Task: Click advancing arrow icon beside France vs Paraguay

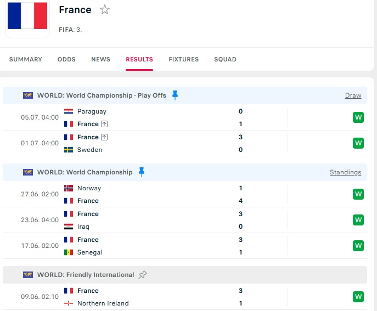Action: [x=104, y=124]
